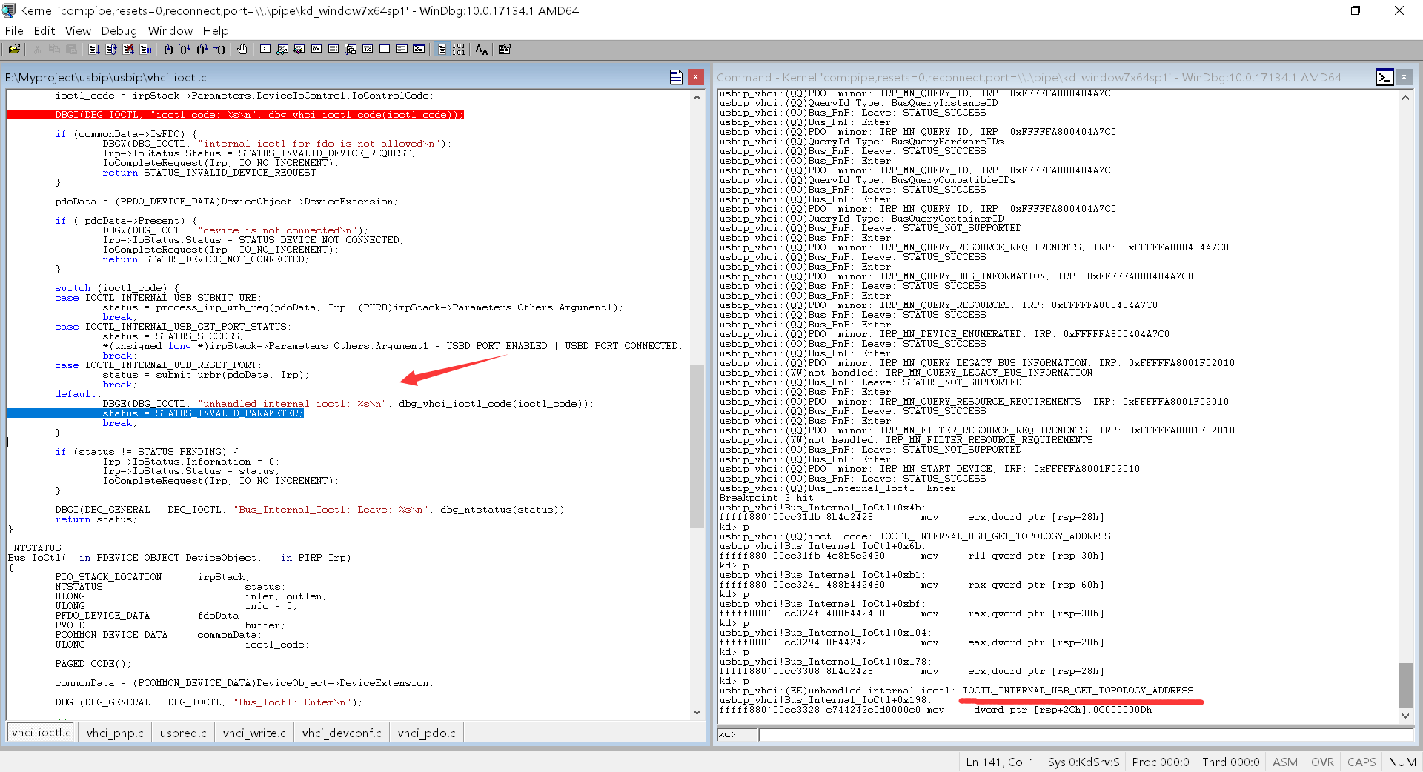Open the Locals window
The height and width of the screenshot is (772, 1423).
pyautogui.click(x=299, y=49)
